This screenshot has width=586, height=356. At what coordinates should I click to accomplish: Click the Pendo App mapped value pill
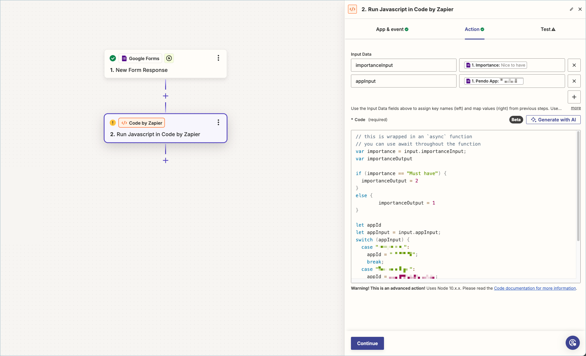tap(494, 81)
